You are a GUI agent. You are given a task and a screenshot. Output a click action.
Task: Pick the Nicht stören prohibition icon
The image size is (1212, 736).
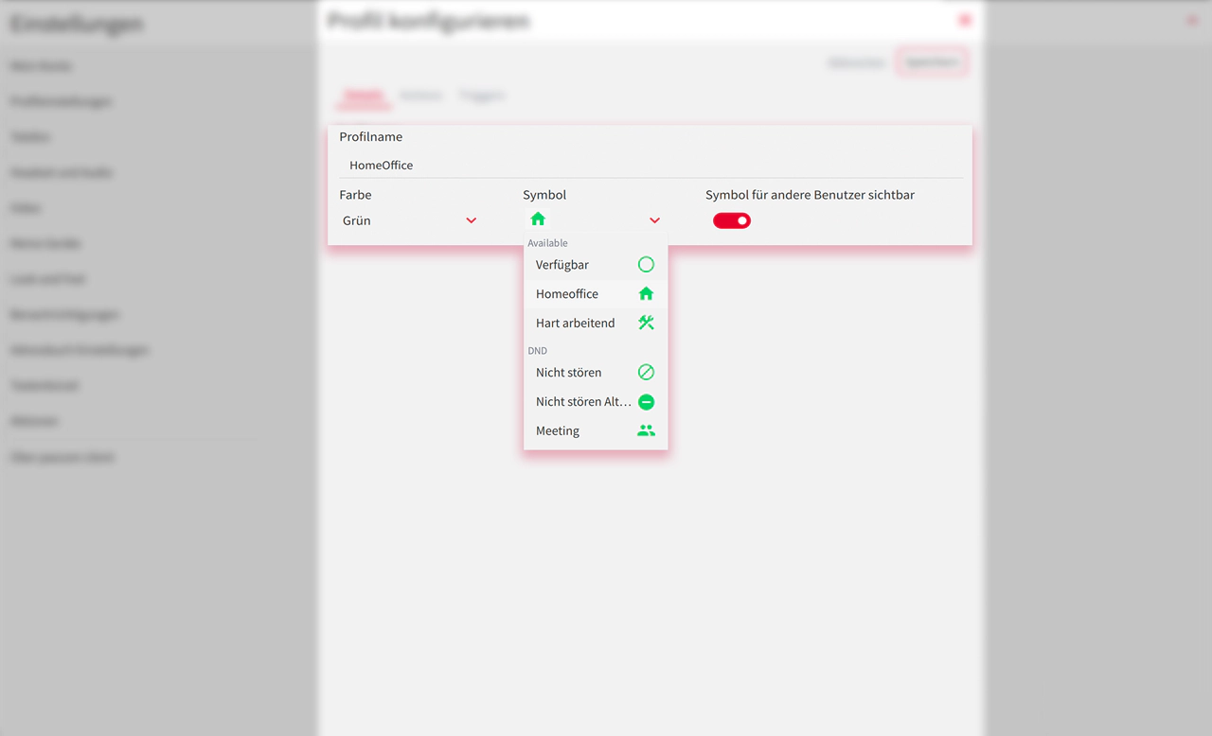point(646,372)
